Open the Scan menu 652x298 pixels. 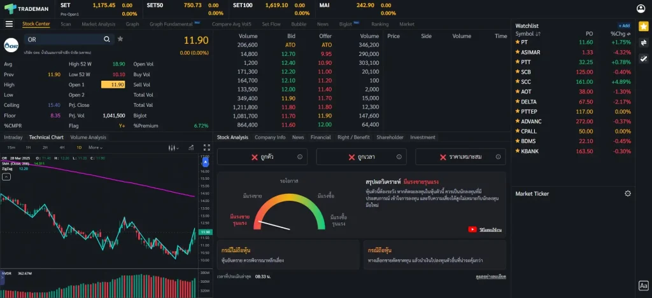point(66,24)
